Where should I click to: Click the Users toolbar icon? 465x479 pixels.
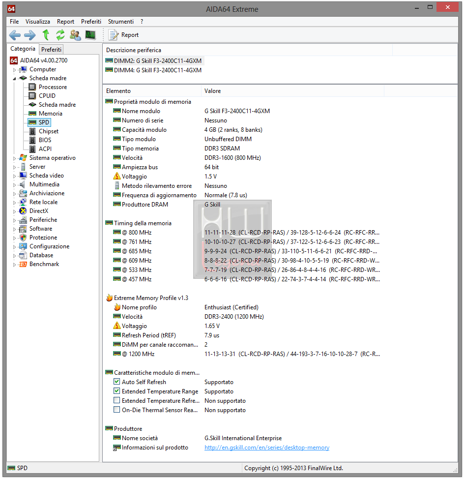[x=75, y=35]
